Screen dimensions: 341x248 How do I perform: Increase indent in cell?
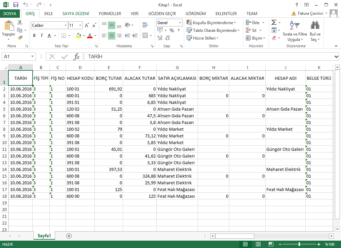point(135,35)
